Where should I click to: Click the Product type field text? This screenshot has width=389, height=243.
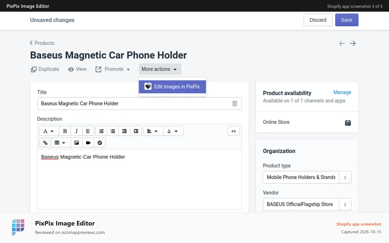[301, 177]
